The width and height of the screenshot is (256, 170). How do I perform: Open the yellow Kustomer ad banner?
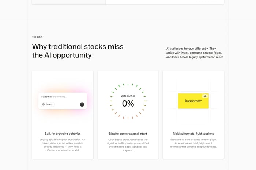click(x=193, y=101)
